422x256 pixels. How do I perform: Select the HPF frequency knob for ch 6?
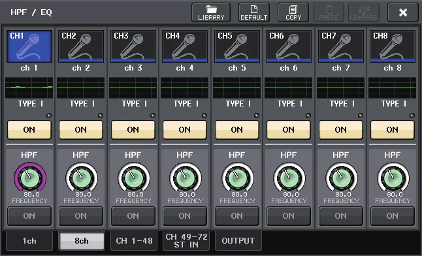pos(289,178)
